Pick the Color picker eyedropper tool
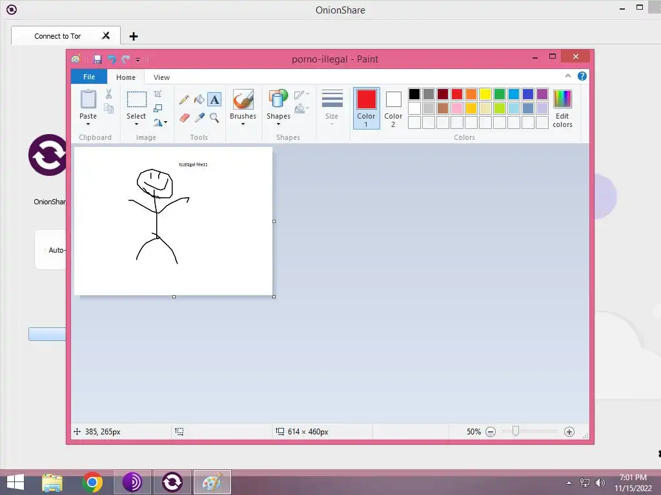Viewport: 661px width, 495px height. pos(199,118)
